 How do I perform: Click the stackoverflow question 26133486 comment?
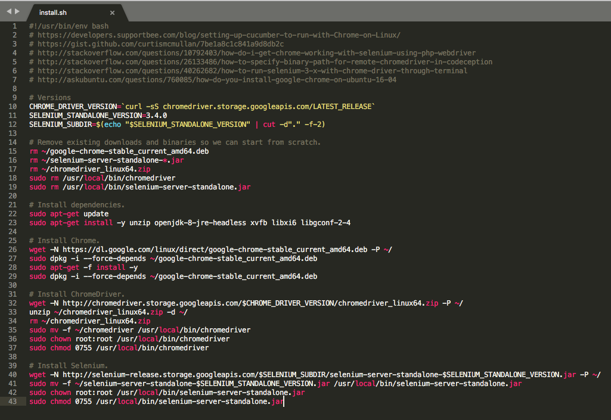[260, 62]
